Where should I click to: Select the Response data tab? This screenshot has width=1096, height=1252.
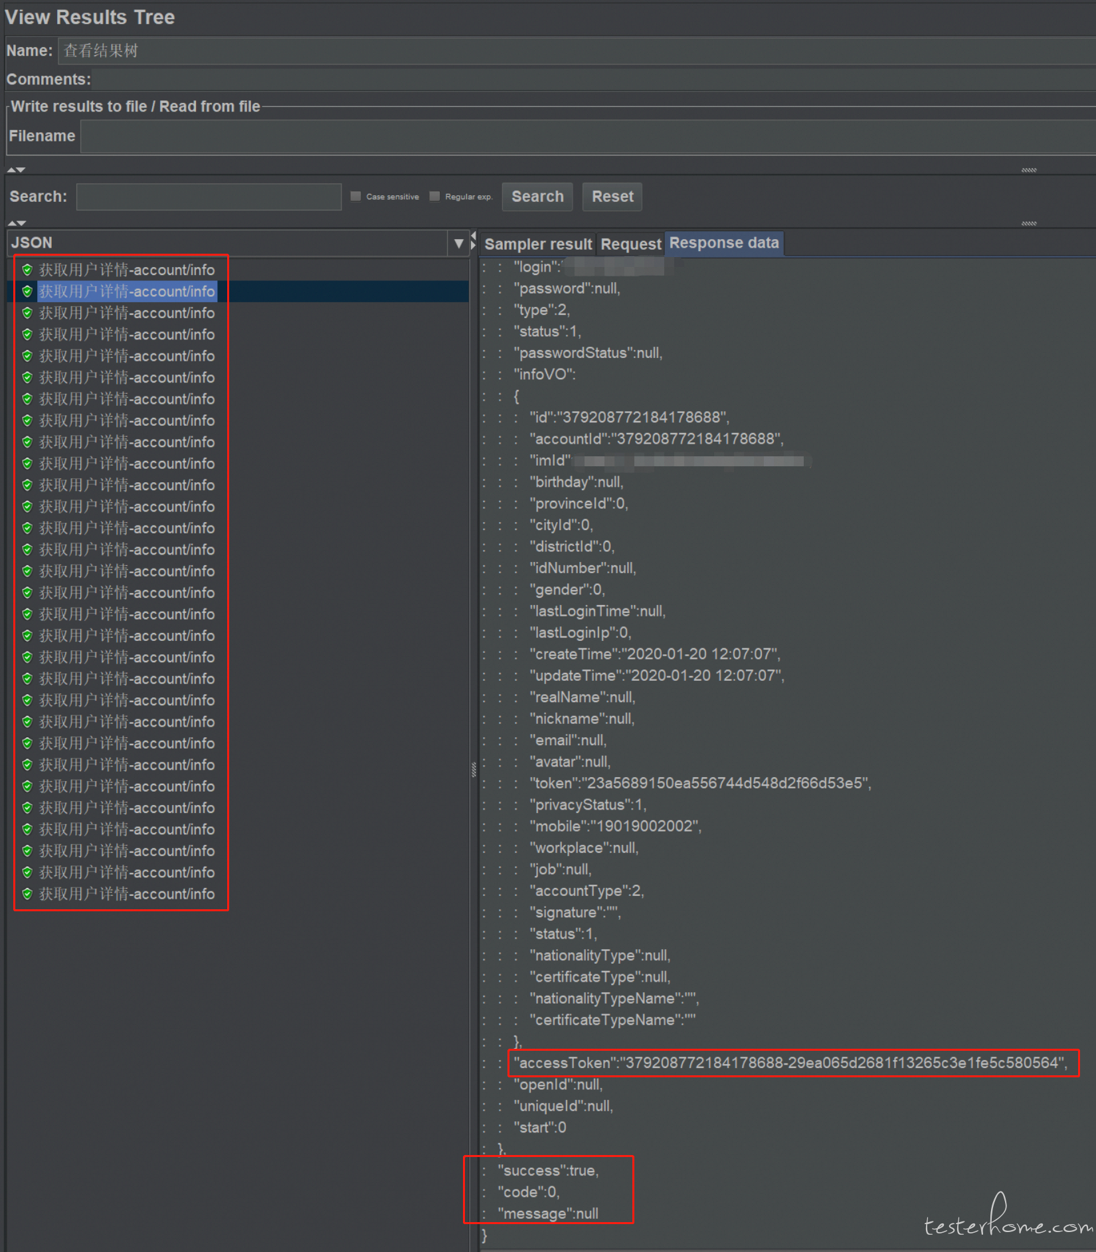[724, 243]
